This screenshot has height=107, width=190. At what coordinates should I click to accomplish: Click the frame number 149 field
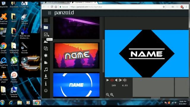pos(113,85)
